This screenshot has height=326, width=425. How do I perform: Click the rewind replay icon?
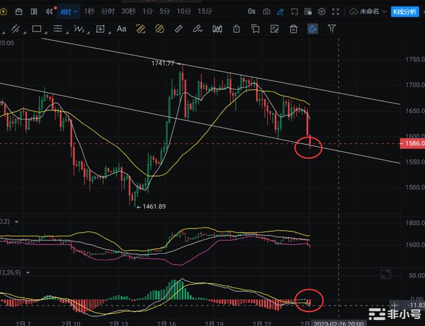tap(49, 11)
